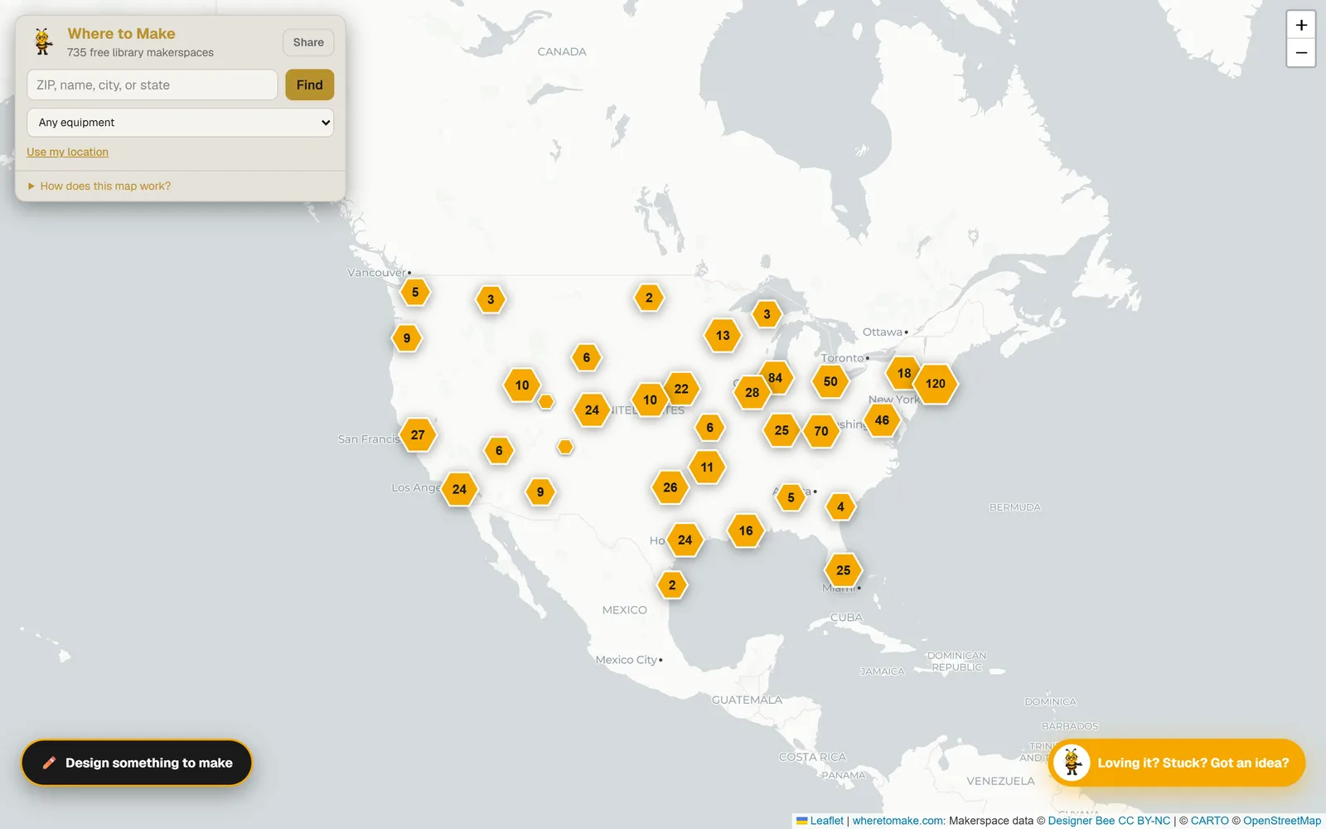Open the Any equipment dropdown

(x=181, y=123)
